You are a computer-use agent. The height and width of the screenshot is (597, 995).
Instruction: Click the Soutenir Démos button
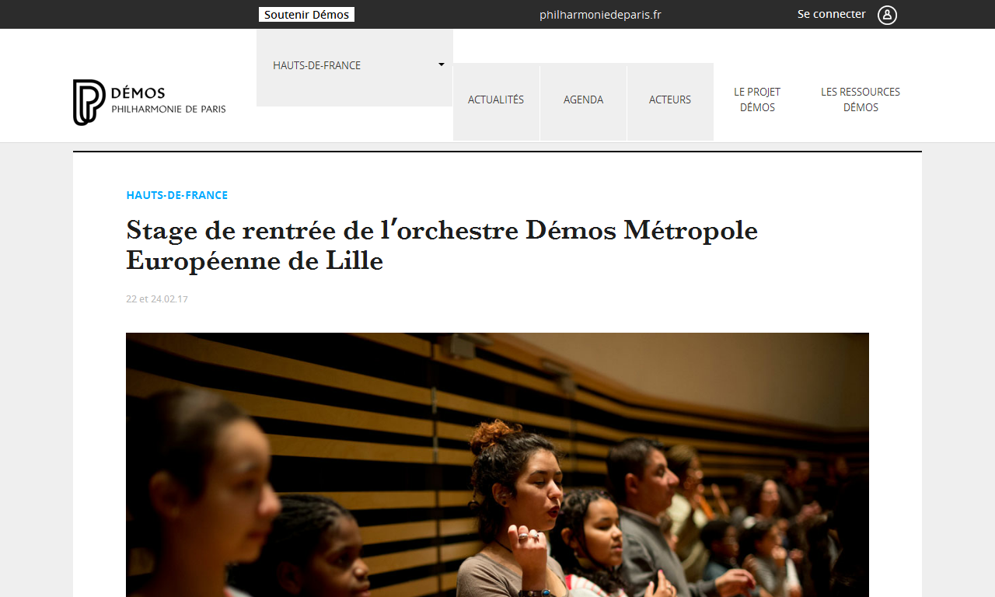point(306,15)
